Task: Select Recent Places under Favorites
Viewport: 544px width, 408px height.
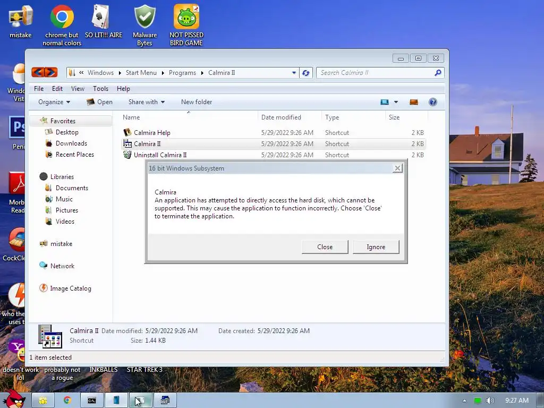Action: click(x=74, y=154)
